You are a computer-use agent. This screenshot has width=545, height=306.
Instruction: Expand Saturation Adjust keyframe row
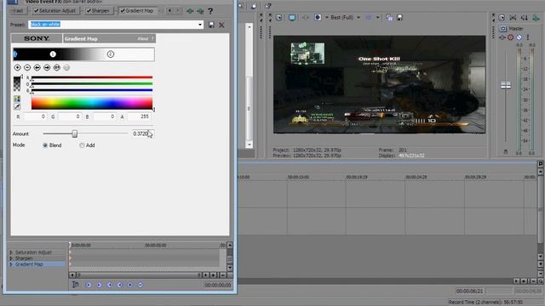tap(11, 252)
